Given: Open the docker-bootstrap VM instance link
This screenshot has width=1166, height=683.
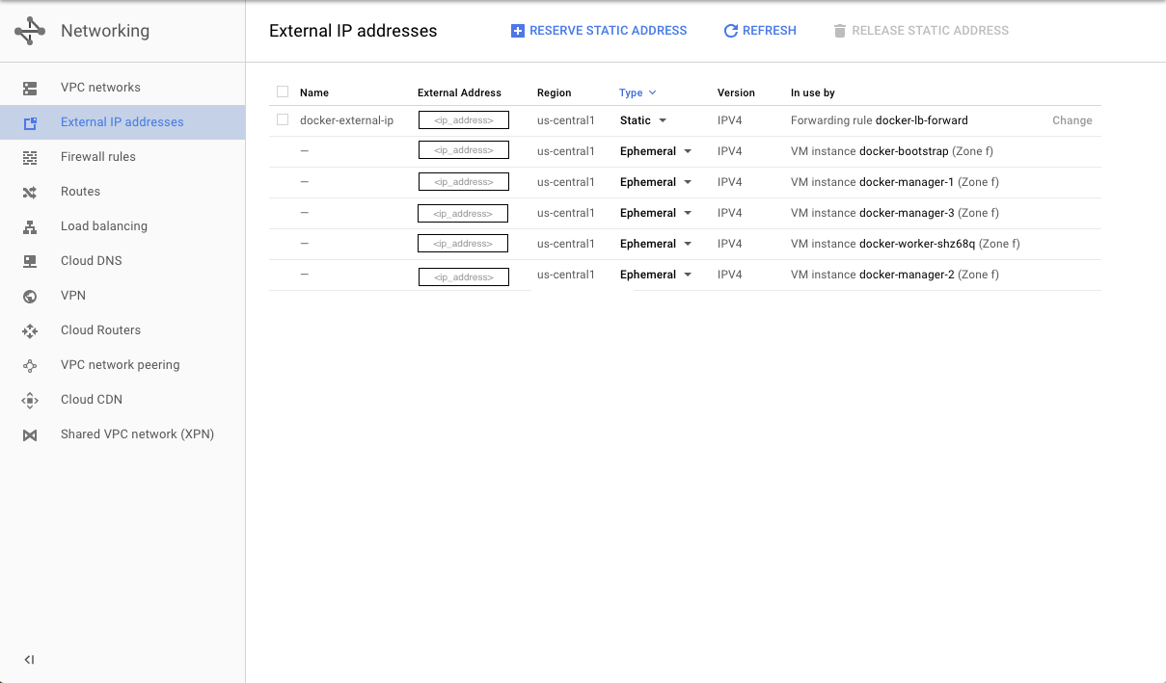Looking at the screenshot, I should [x=904, y=151].
